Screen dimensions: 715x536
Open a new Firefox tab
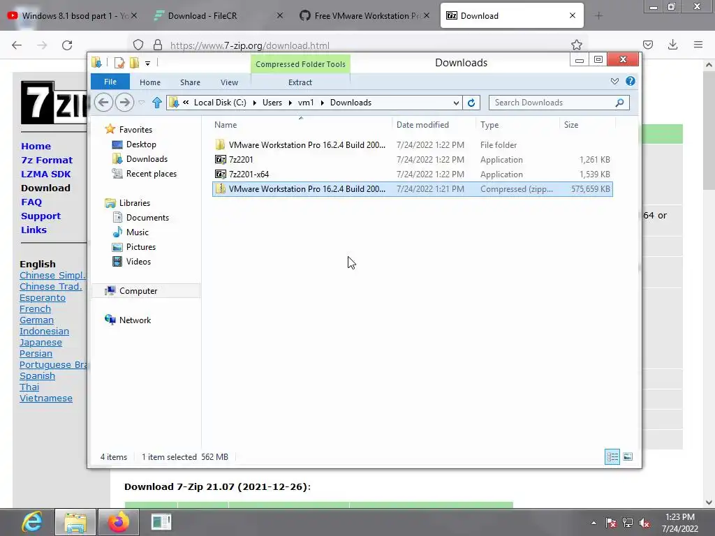(x=598, y=16)
